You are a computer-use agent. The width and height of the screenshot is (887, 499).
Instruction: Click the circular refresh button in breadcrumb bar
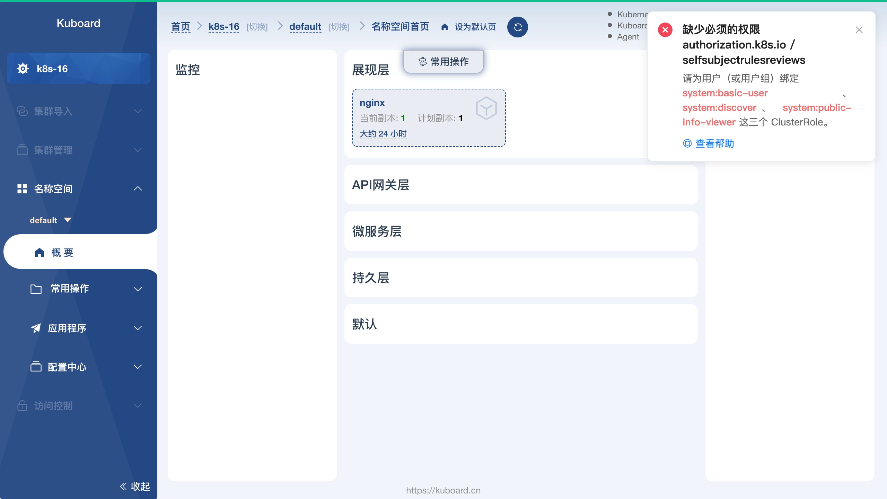[518, 27]
